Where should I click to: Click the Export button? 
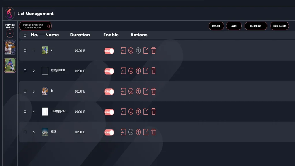click(216, 26)
